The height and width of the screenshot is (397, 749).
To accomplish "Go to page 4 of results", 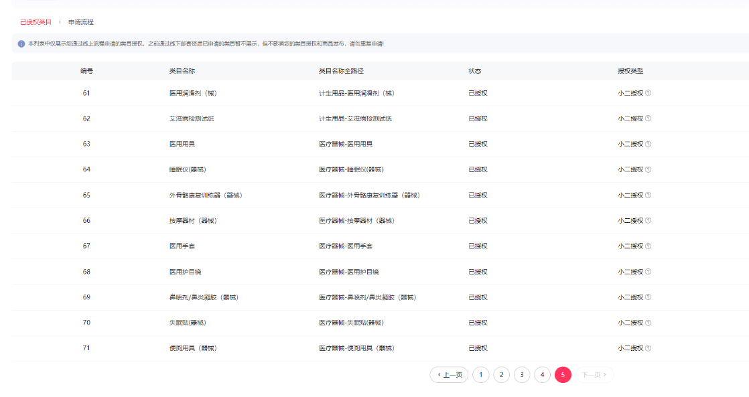I will pos(543,375).
